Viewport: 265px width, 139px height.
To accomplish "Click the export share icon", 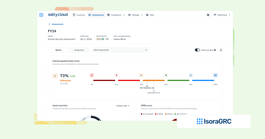I will (221, 50).
